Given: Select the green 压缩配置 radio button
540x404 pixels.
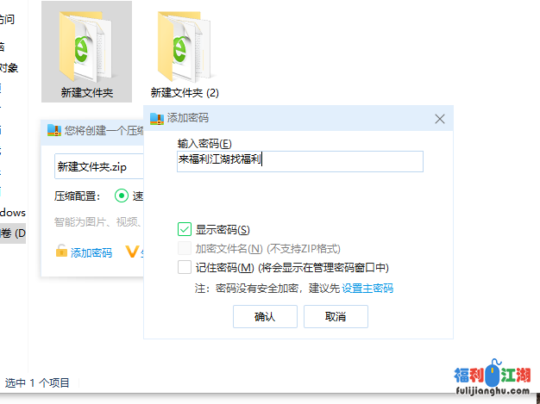Looking at the screenshot, I should pos(121,196).
